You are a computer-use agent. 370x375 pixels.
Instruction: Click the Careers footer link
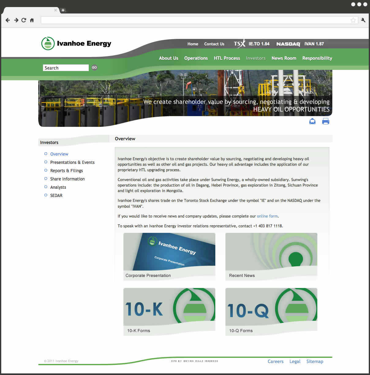[x=275, y=362]
